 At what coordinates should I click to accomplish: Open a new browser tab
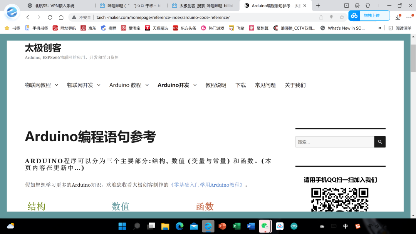(318, 5)
